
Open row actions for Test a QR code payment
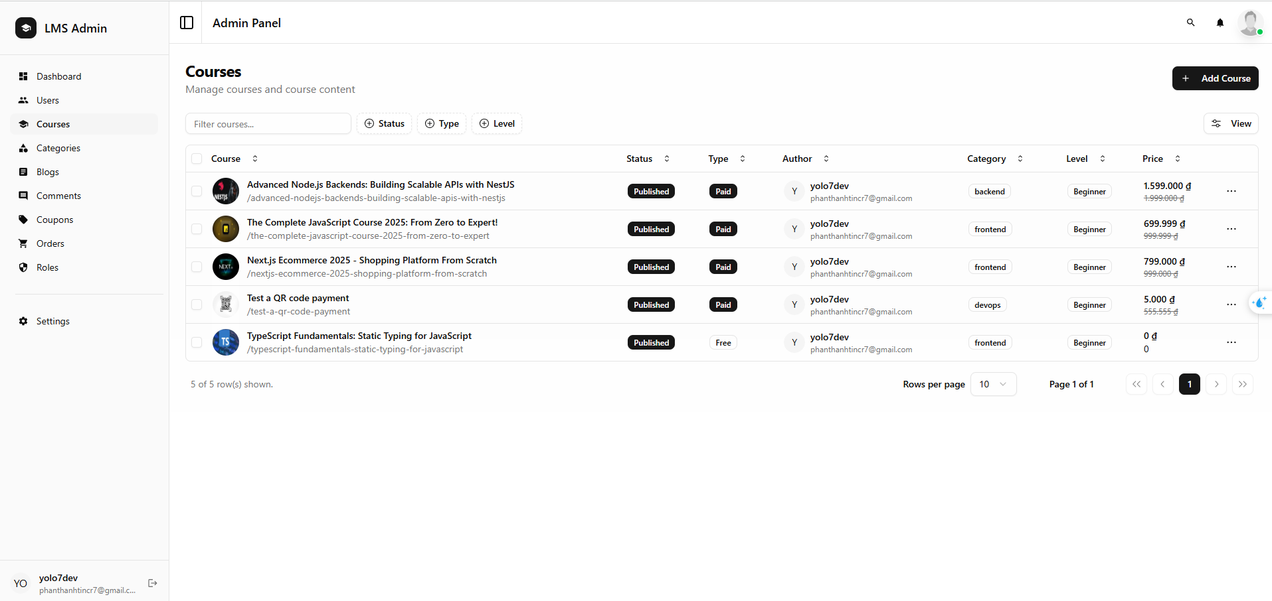coord(1231,304)
